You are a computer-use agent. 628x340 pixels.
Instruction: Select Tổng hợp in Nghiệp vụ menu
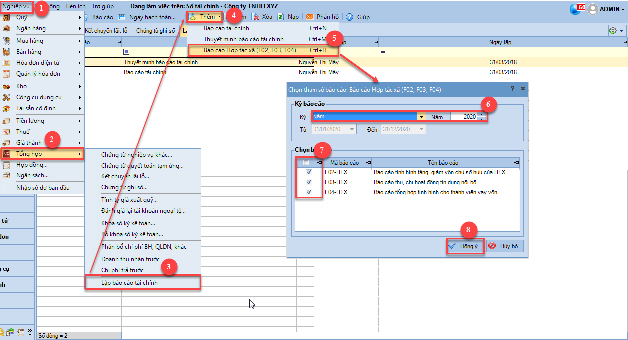pos(43,154)
